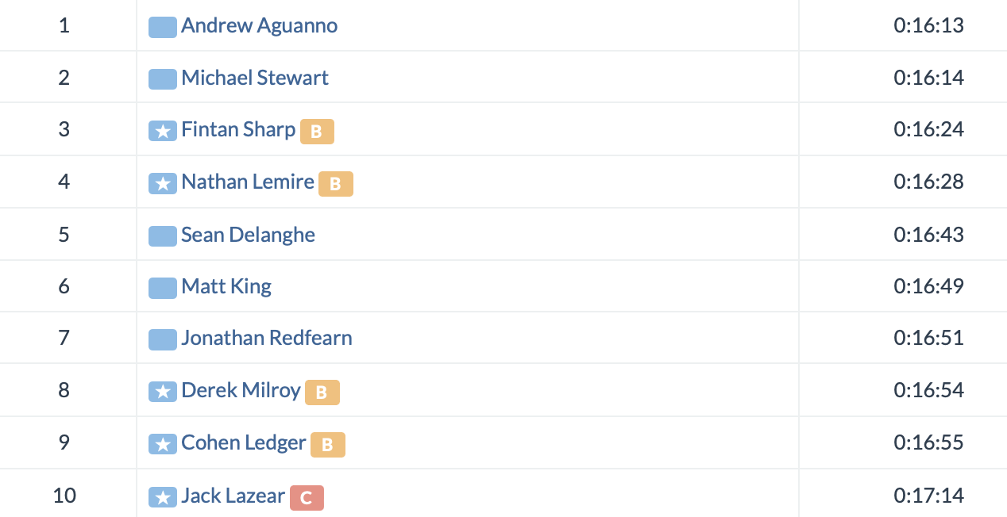Open Jonathan Redfearn's results link
The image size is (1007, 517).
pyautogui.click(x=266, y=338)
